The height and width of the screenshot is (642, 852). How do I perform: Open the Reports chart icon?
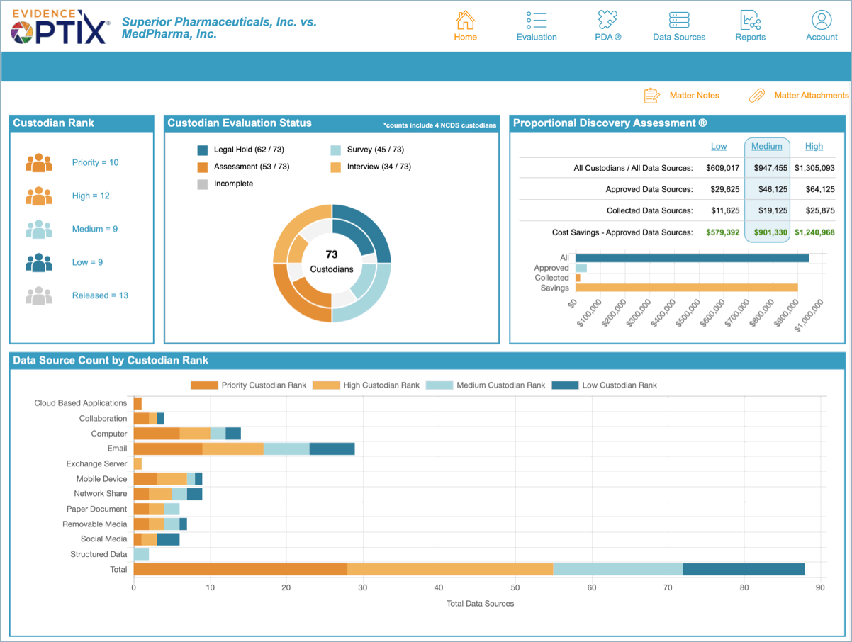coord(750,19)
